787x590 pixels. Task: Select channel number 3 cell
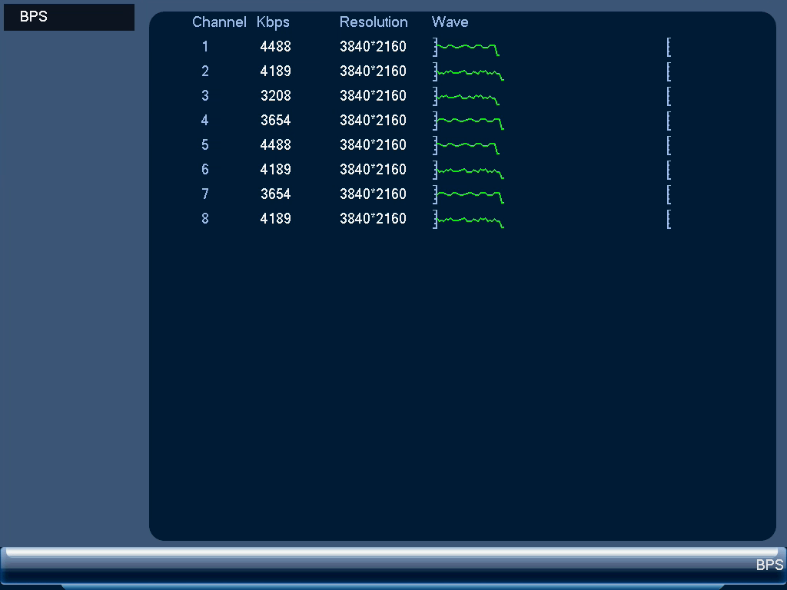(204, 96)
